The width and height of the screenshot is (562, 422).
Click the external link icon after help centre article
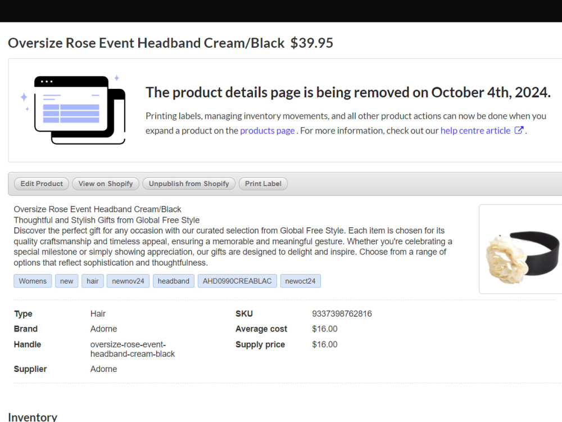tap(519, 130)
